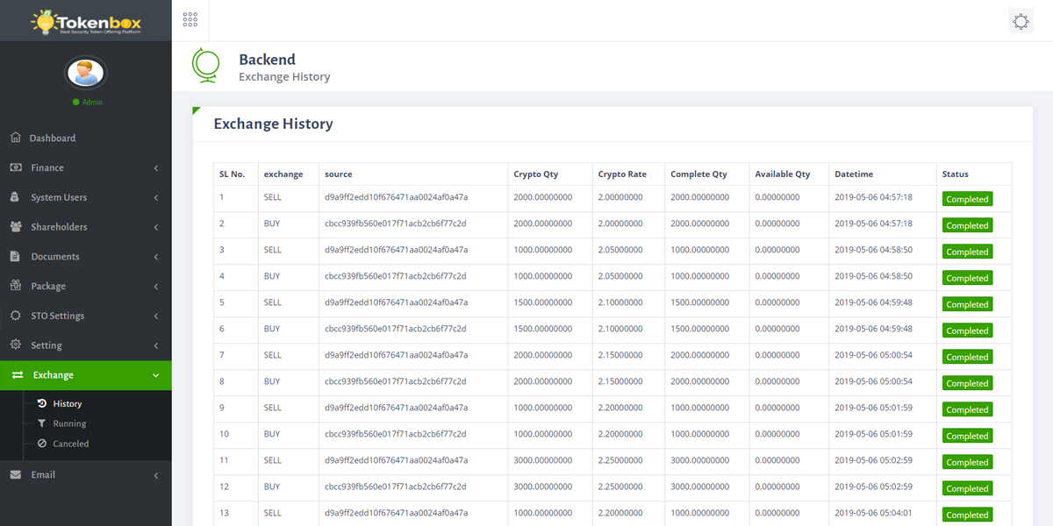Expand the System Users submenu chevron
The height and width of the screenshot is (526, 1053).
coord(156,197)
